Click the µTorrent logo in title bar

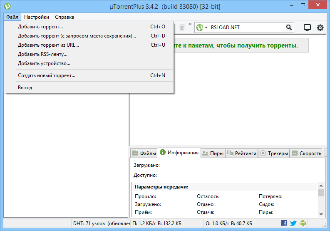tap(7, 6)
